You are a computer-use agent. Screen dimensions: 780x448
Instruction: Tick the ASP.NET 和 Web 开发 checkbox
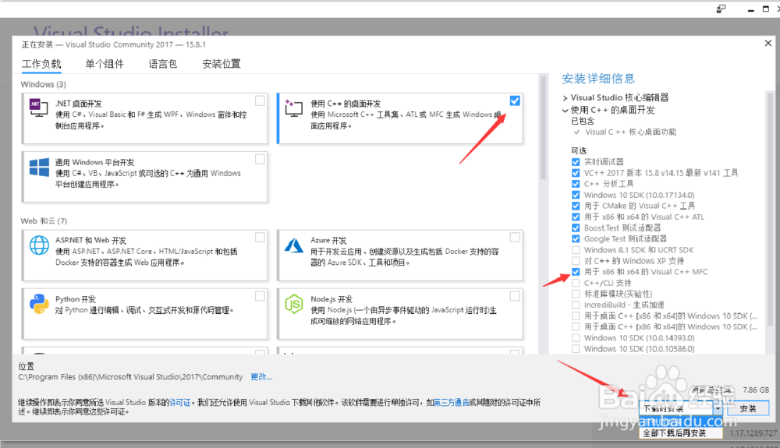260,238
